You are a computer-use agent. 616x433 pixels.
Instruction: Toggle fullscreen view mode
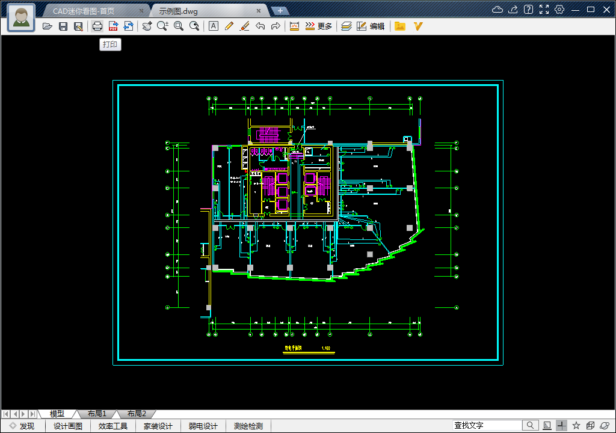[x=544, y=10]
